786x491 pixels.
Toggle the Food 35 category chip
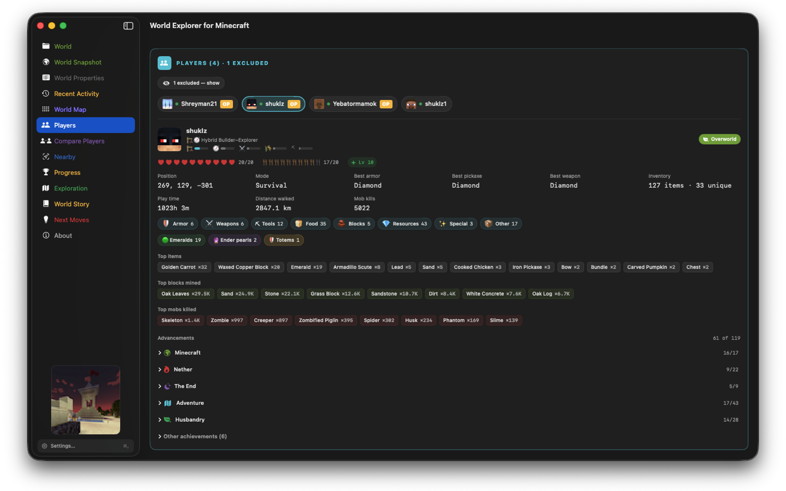click(x=311, y=224)
